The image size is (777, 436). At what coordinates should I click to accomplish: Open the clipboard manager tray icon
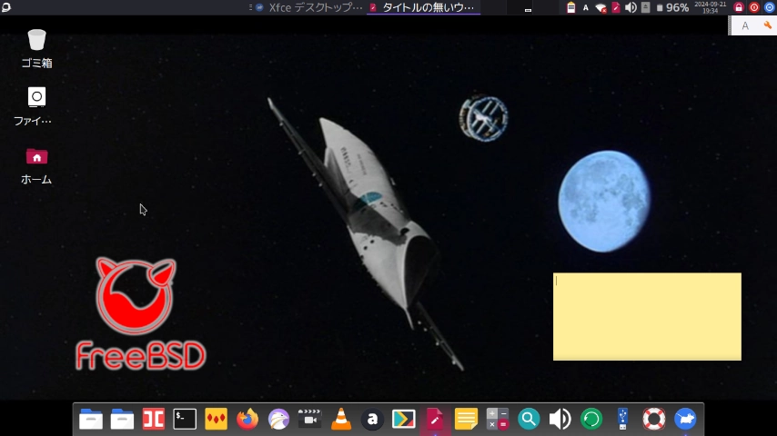coord(570,7)
